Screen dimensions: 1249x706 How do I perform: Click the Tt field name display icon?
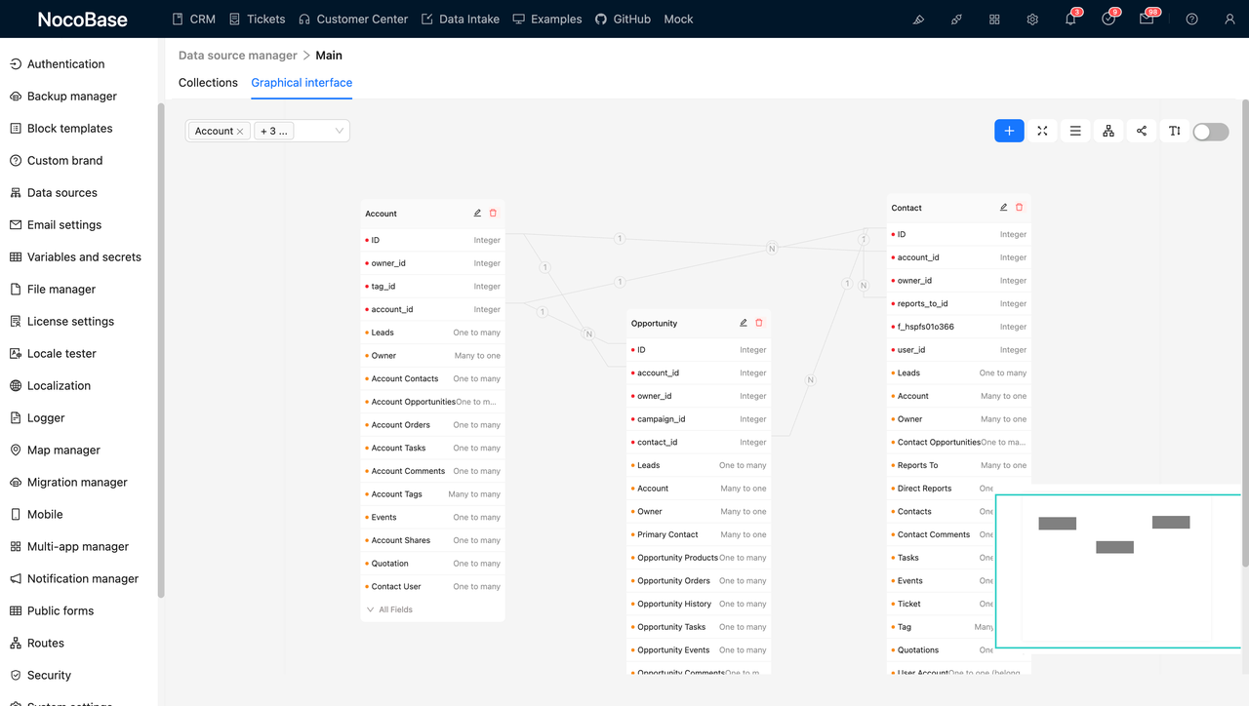pos(1174,130)
